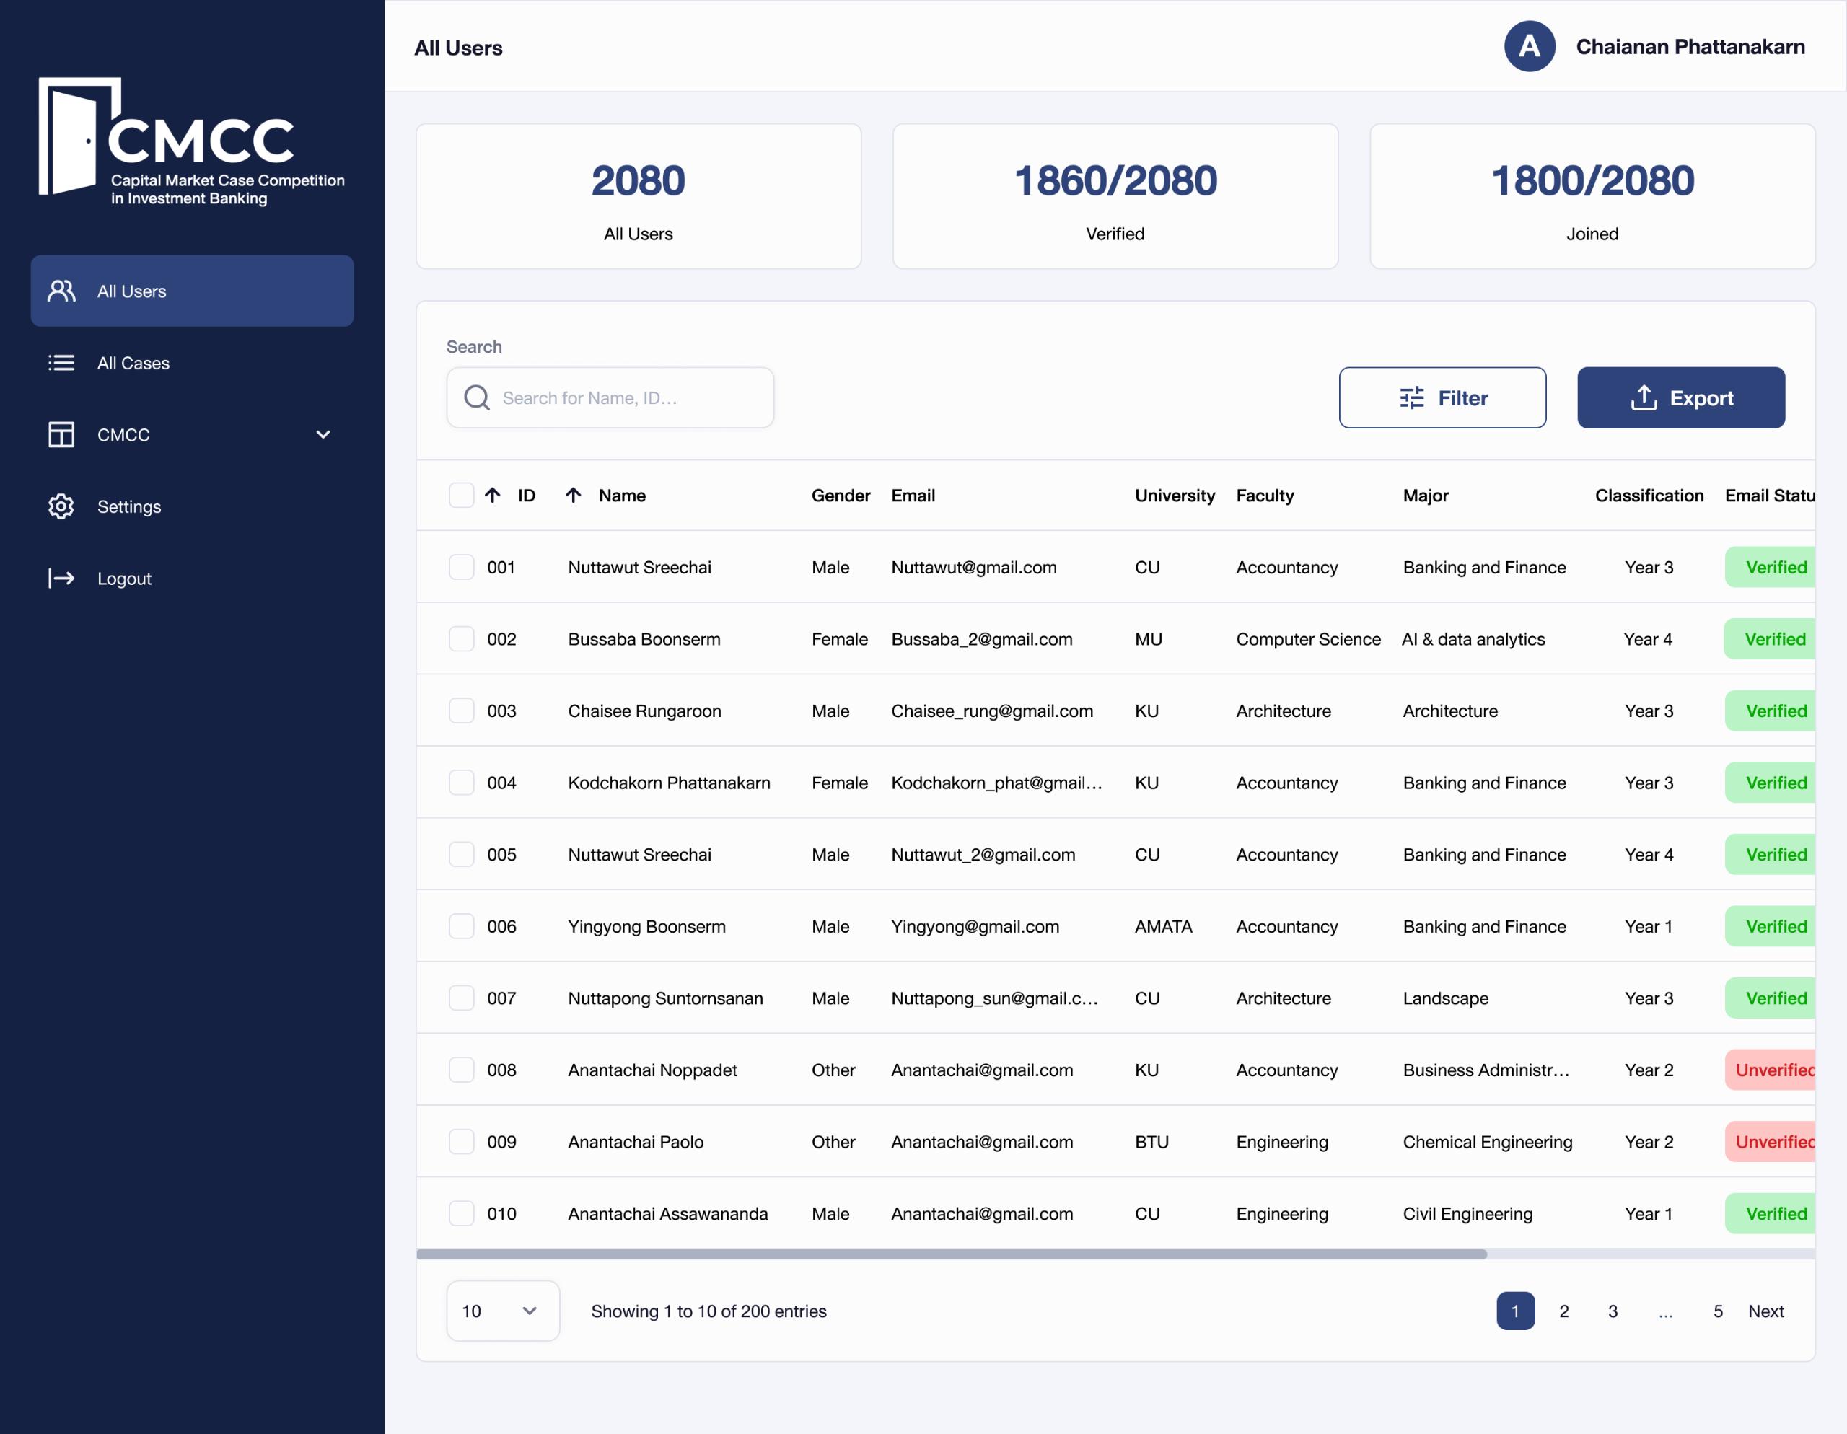Screen dimensions: 1847x1434
Task: Toggle checkbox for user ID 001
Action: (x=462, y=566)
